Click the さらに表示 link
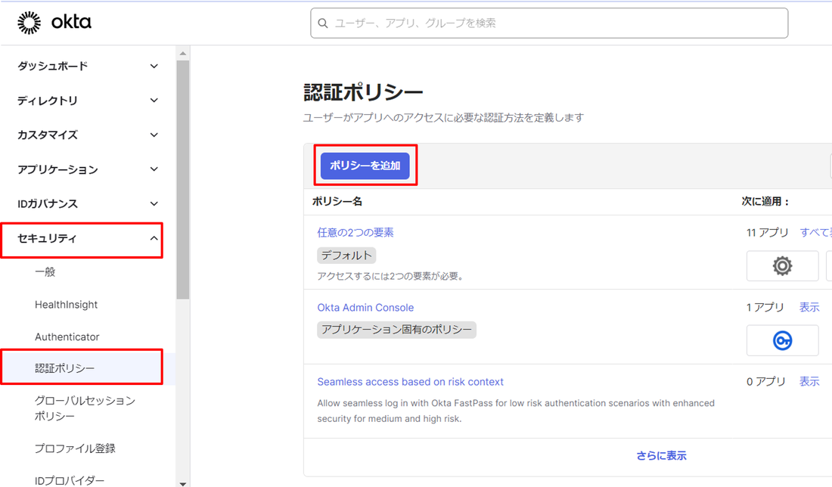This screenshot has height=487, width=832. (x=661, y=455)
